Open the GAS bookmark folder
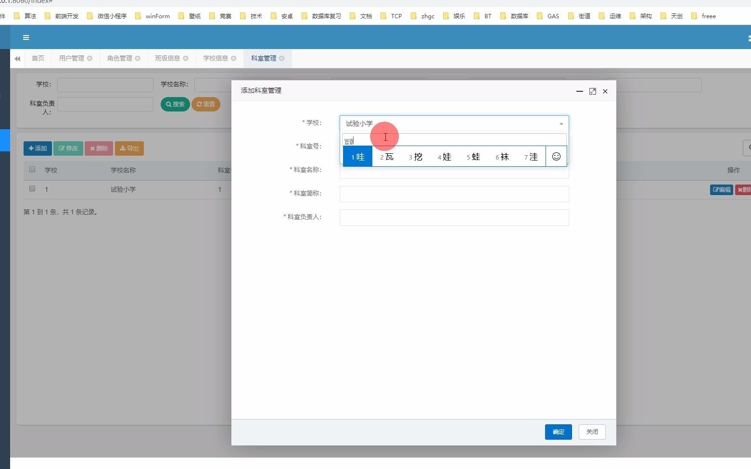 pyautogui.click(x=548, y=16)
